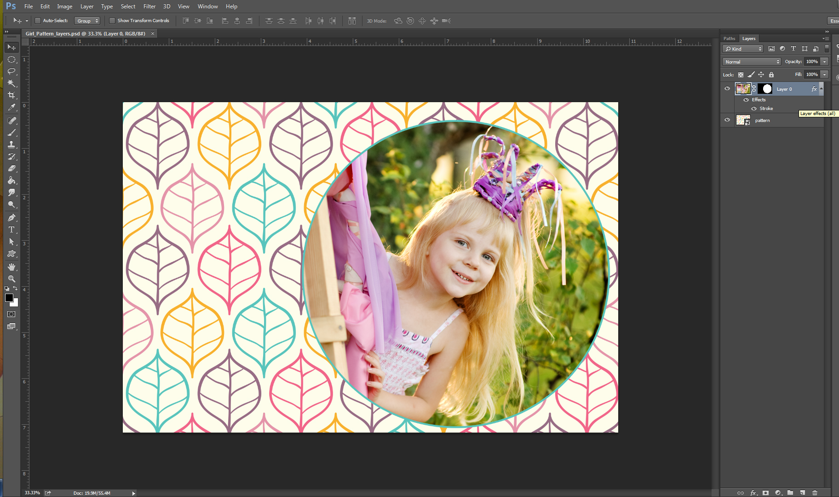Toggle Effects visibility on Layer 0
This screenshot has height=497, width=839.
click(x=746, y=99)
